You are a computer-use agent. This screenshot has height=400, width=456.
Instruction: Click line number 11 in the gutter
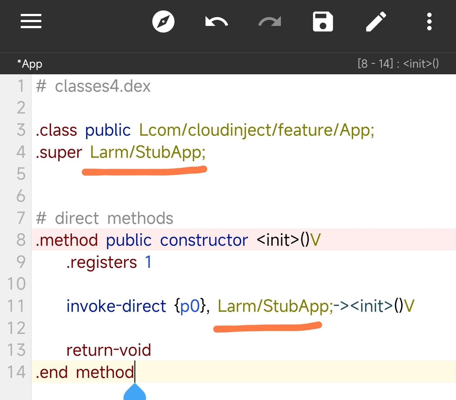[16, 306]
